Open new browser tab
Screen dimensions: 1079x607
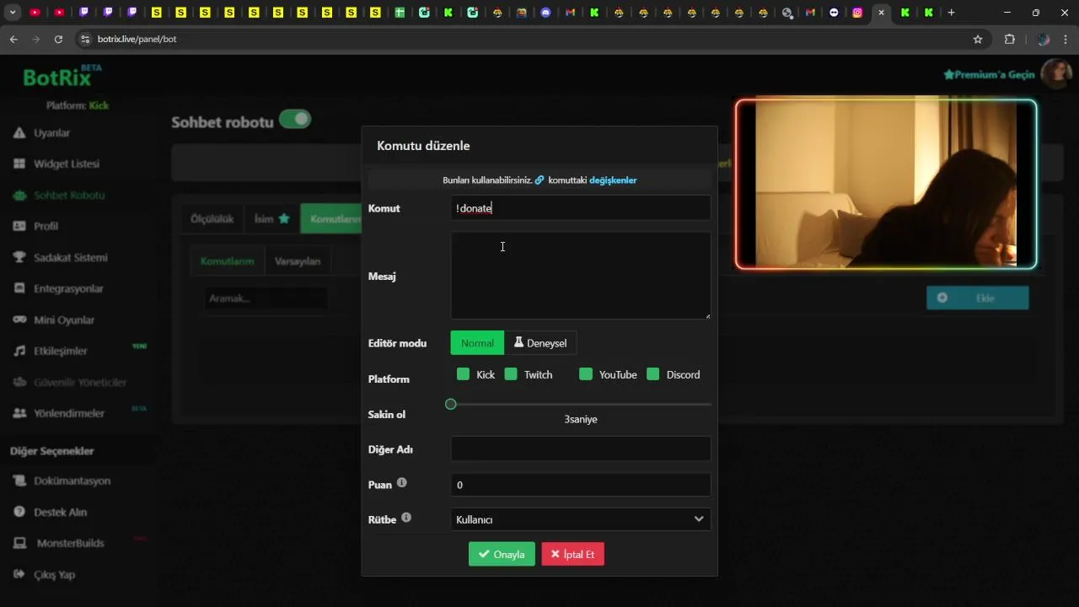point(951,13)
